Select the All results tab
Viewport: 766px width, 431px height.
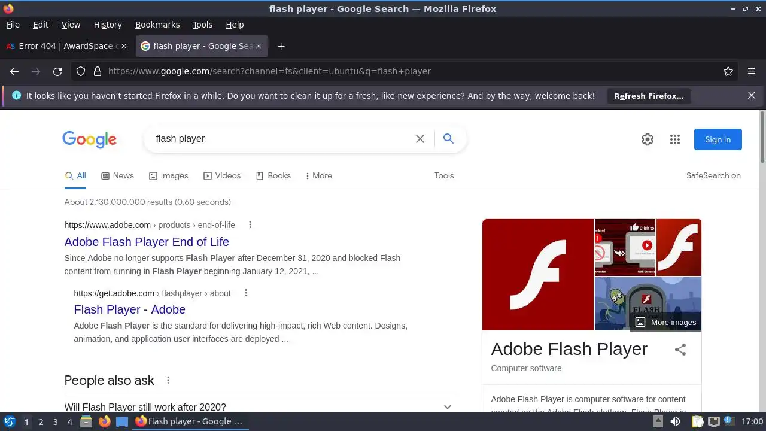tap(75, 175)
